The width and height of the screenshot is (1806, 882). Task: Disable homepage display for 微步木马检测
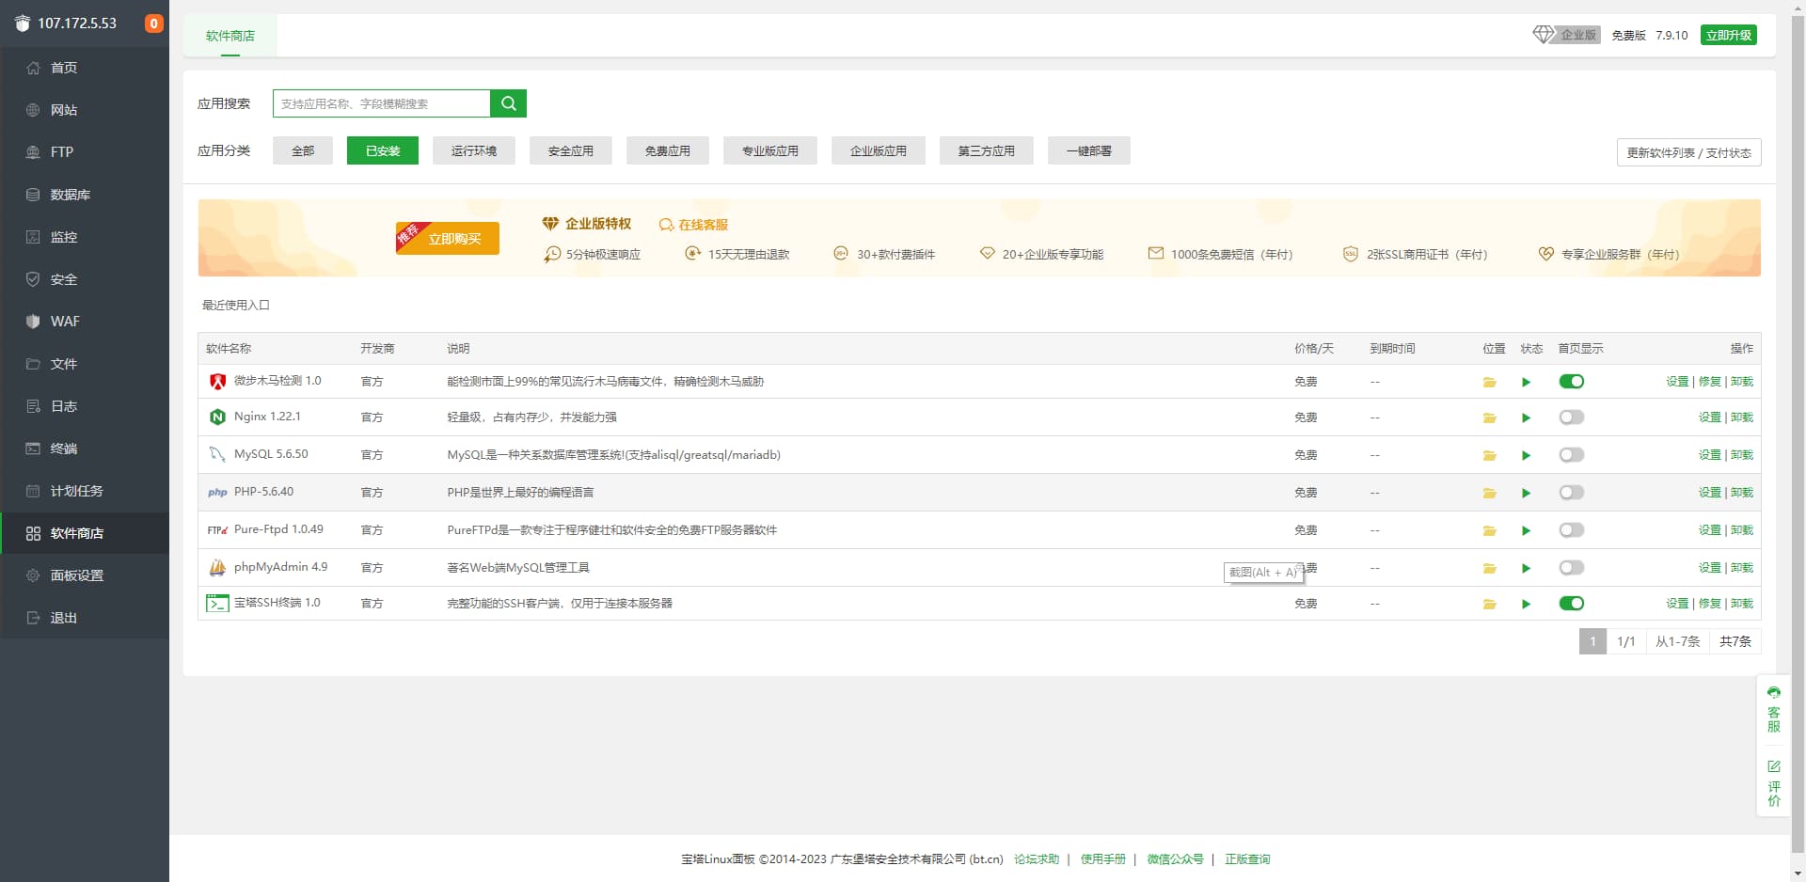(1571, 382)
